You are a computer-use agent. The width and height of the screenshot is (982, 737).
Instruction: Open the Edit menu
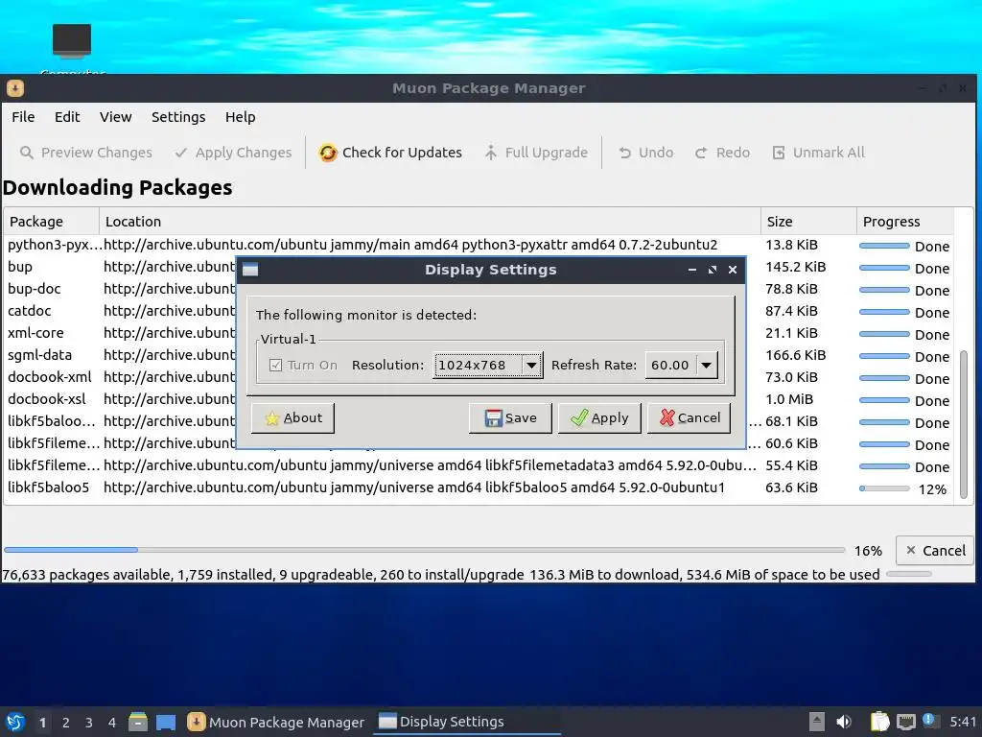[67, 117]
